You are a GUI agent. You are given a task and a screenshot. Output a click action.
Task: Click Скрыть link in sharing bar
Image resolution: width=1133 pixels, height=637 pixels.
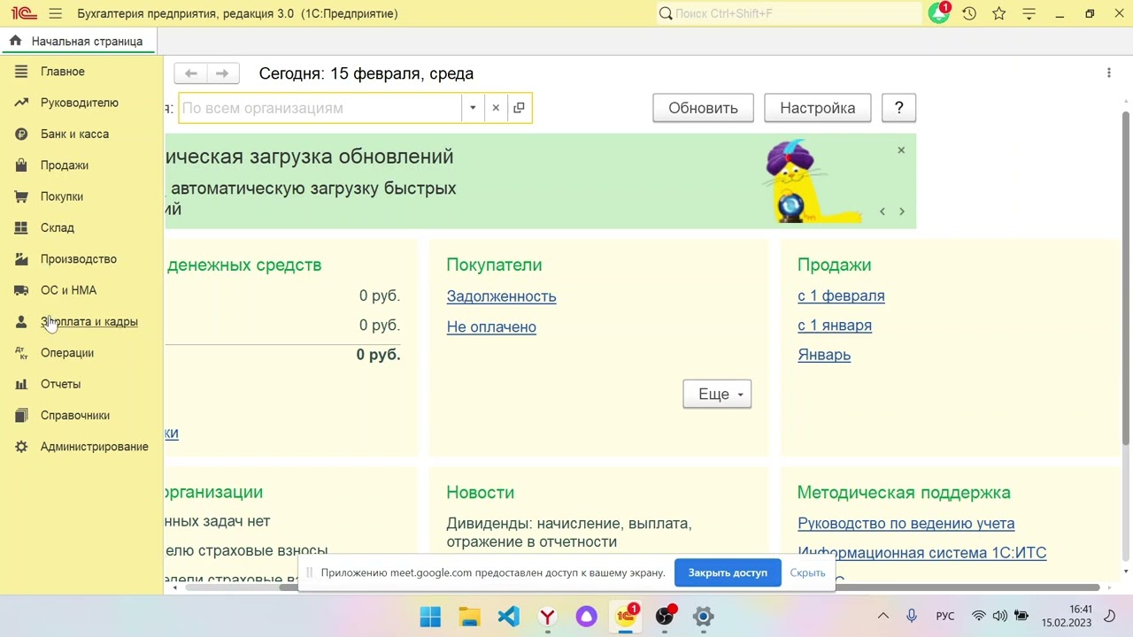click(807, 572)
